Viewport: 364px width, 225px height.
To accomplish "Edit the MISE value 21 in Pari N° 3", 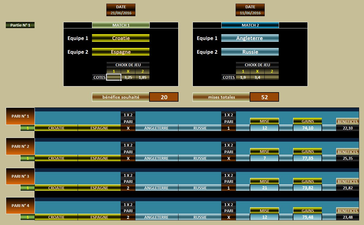I will (264, 188).
